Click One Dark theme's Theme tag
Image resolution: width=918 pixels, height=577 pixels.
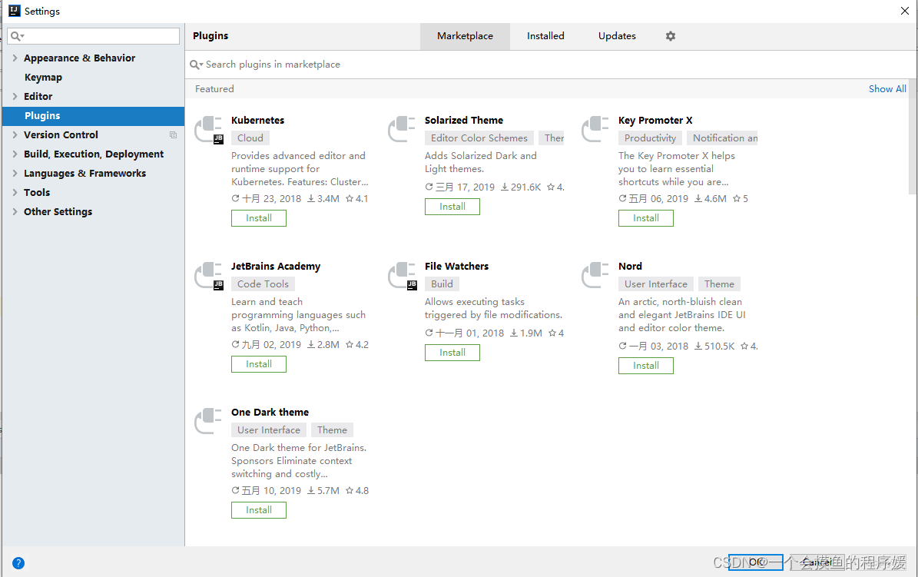[332, 430]
